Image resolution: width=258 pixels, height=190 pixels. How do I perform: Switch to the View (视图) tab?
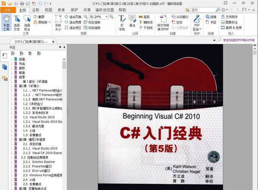48,10
